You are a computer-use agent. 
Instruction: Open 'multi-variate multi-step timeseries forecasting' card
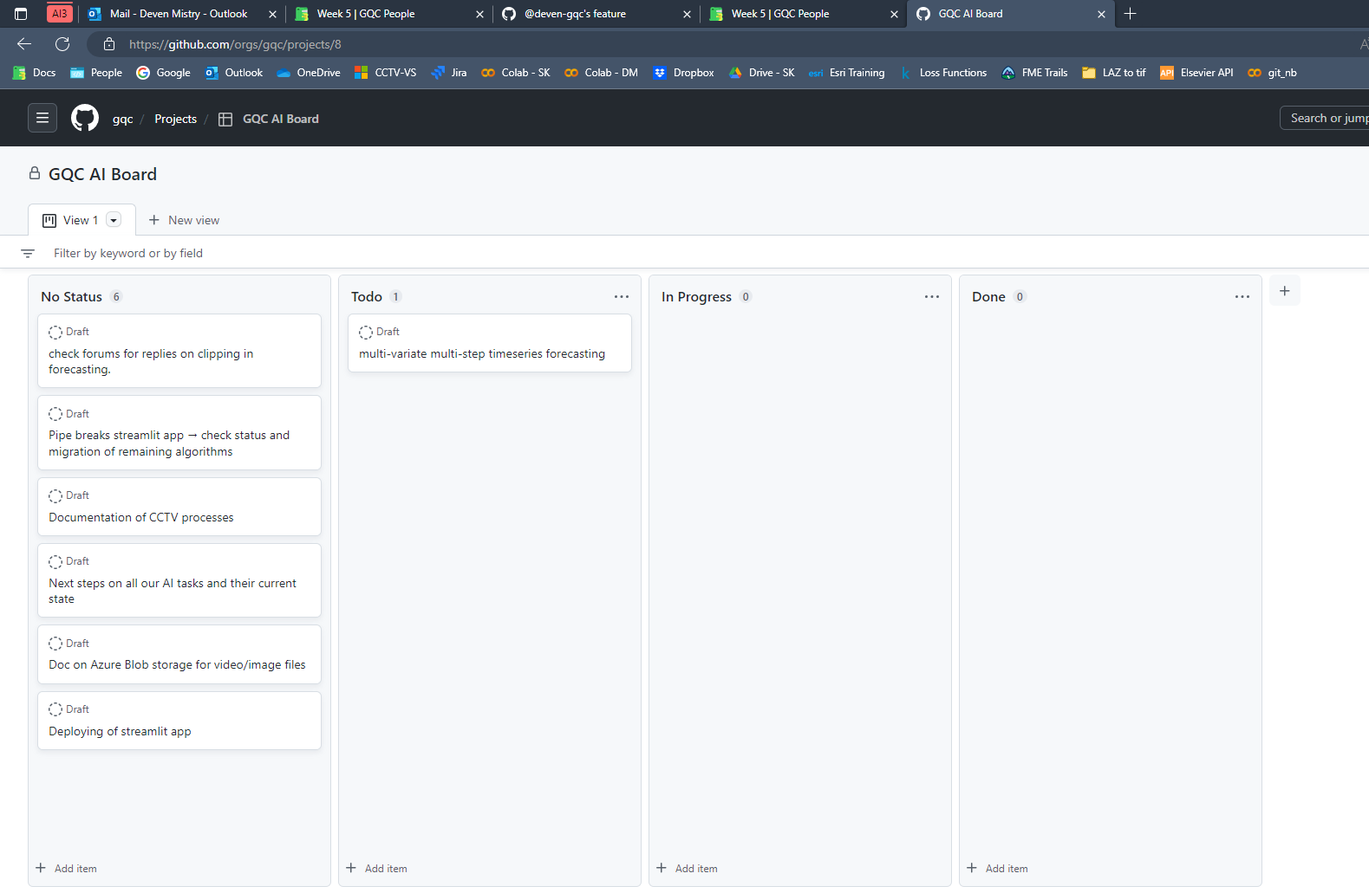pyautogui.click(x=490, y=343)
